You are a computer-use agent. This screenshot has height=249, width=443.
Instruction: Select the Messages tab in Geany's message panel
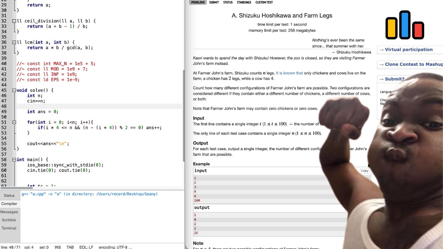coord(9,212)
